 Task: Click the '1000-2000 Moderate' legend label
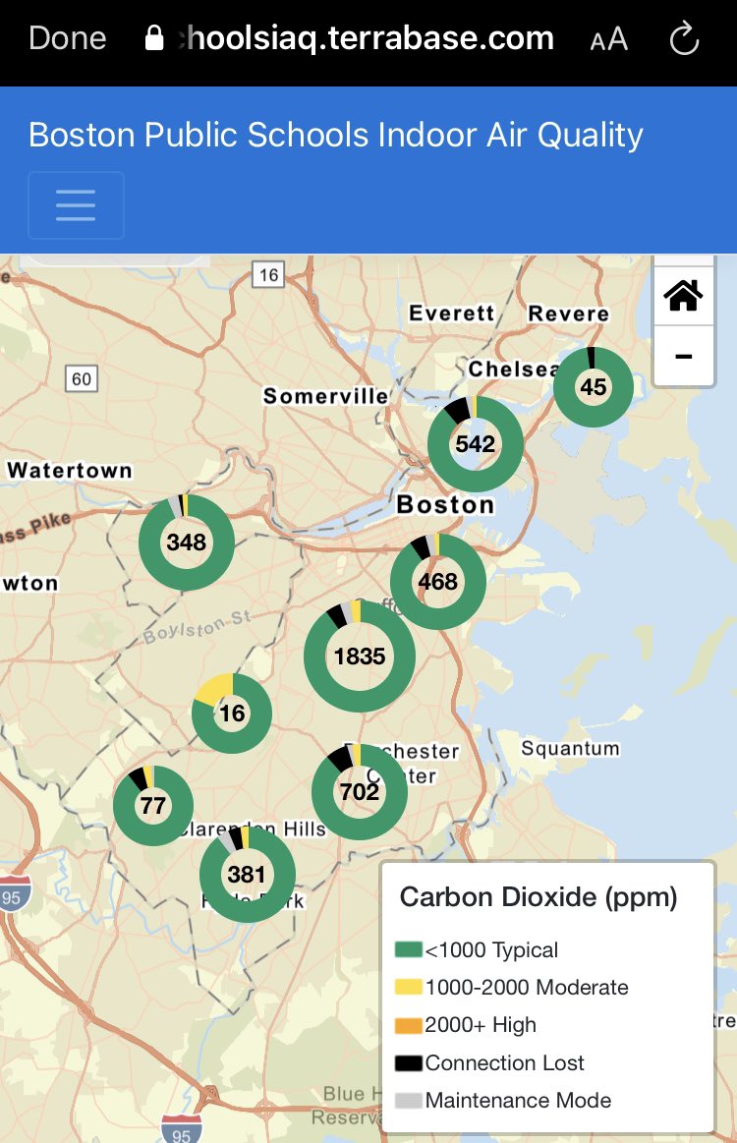(527, 987)
